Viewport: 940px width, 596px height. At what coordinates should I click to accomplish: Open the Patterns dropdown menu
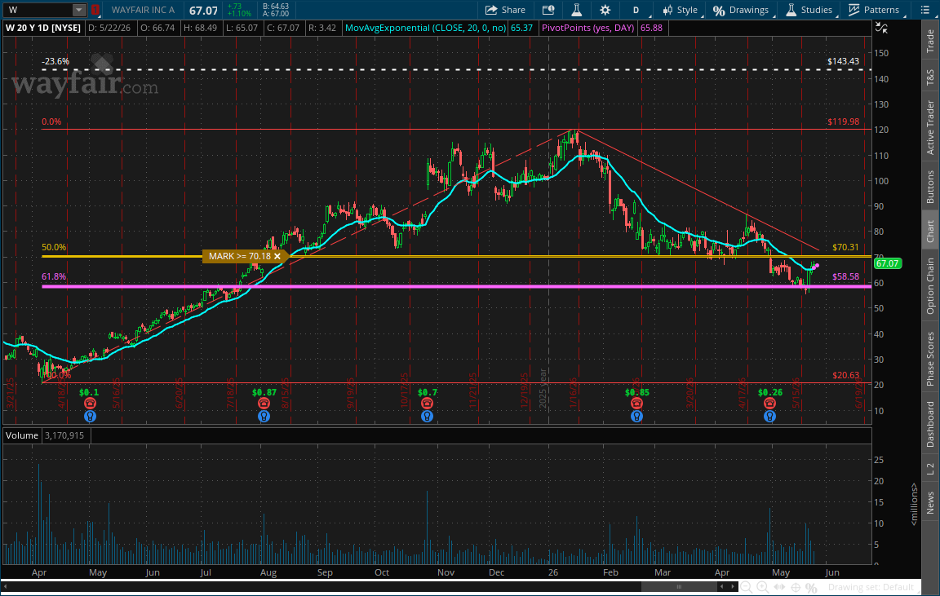click(874, 10)
